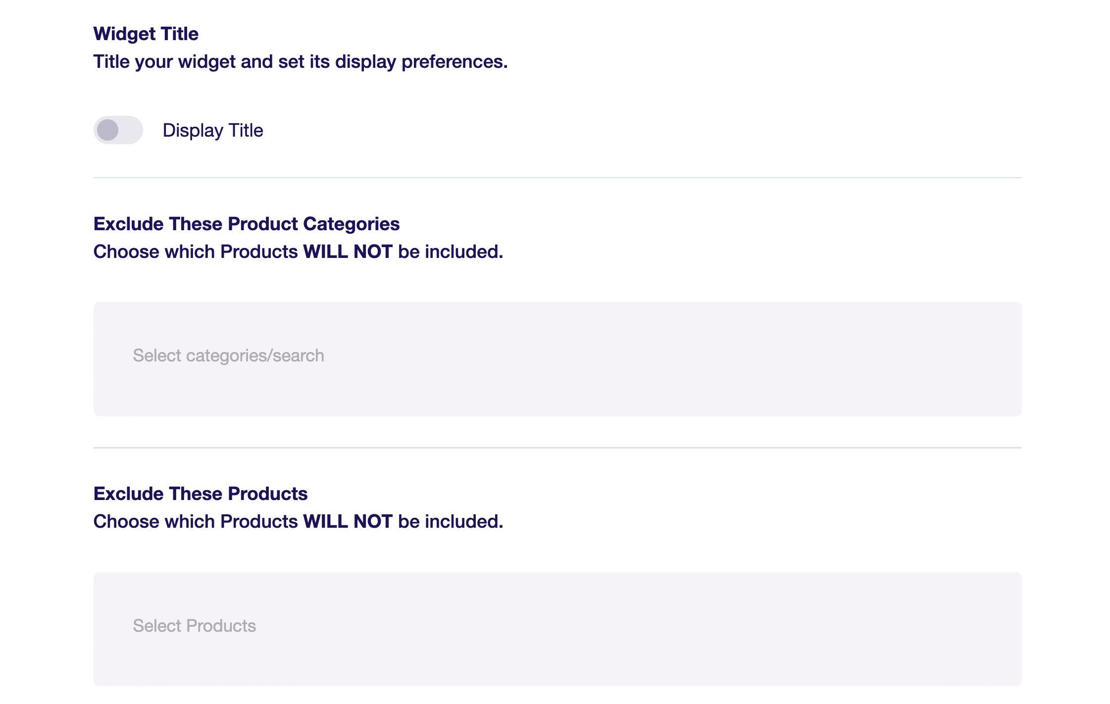Focus the excluded product categories field
1110x704 pixels.
coord(557,359)
